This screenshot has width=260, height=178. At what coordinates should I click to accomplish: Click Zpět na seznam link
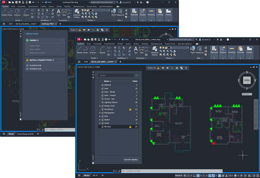coord(32,33)
